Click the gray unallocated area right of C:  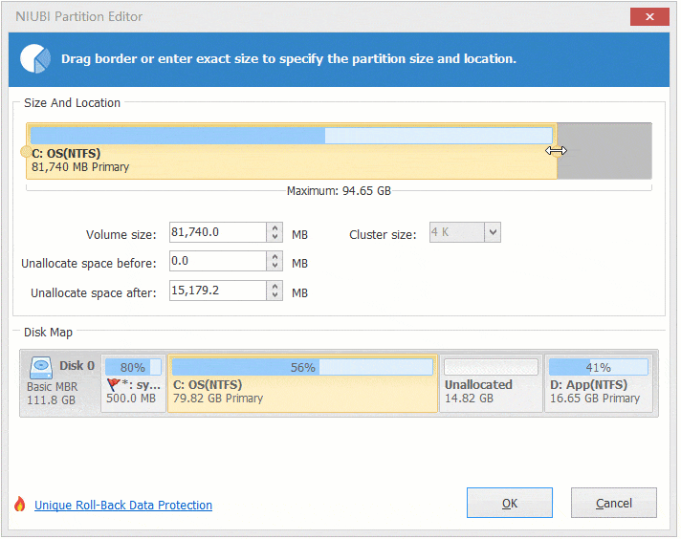point(604,151)
